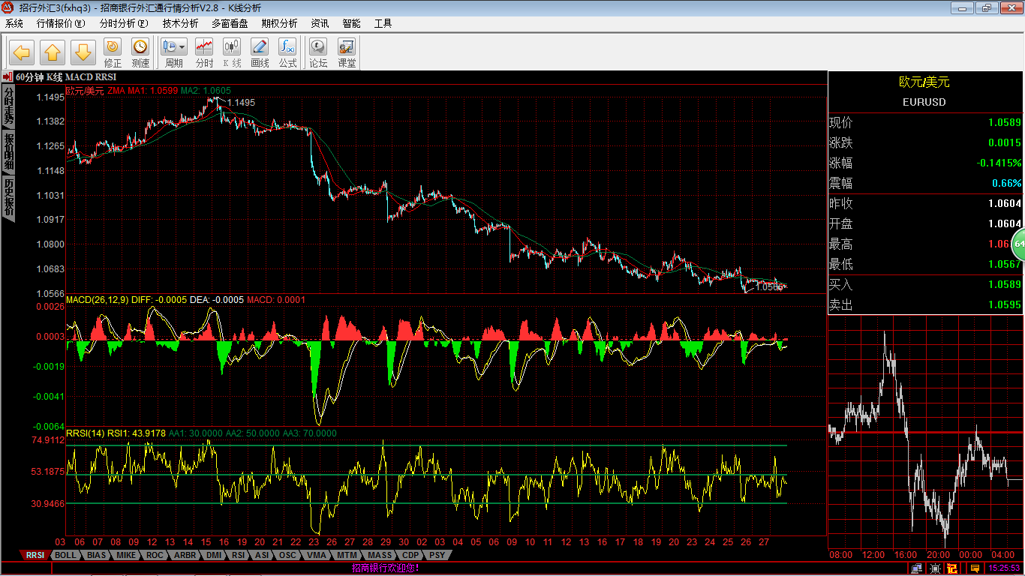Image resolution: width=1025 pixels, height=576 pixels.
Task: Open the 历史报价 side tab
Action: coord(8,197)
